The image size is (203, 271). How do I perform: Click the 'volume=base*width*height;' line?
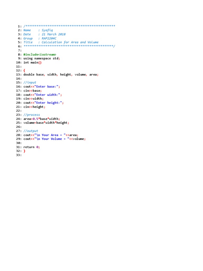pos(46,123)
